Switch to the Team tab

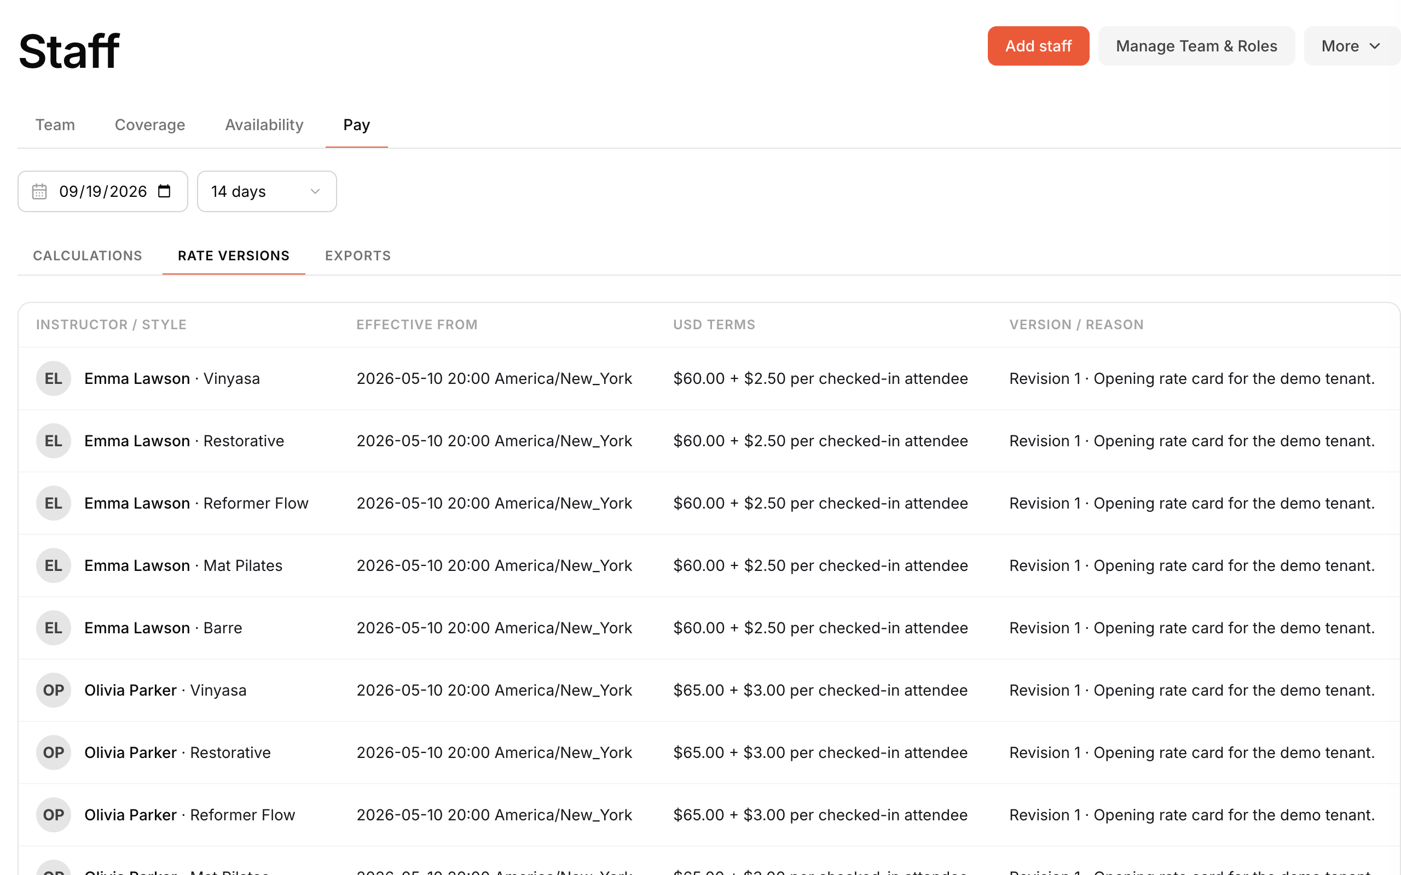tap(55, 125)
